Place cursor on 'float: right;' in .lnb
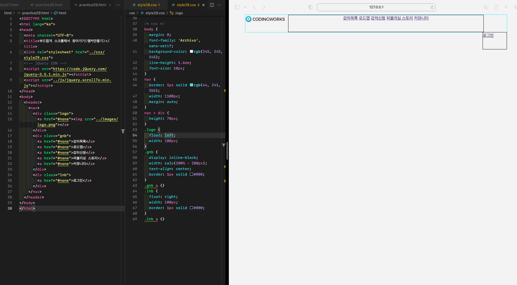 pyautogui.click(x=163, y=197)
